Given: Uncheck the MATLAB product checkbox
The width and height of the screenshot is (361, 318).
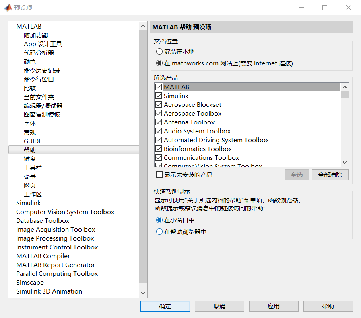Looking at the screenshot, I should [159, 87].
